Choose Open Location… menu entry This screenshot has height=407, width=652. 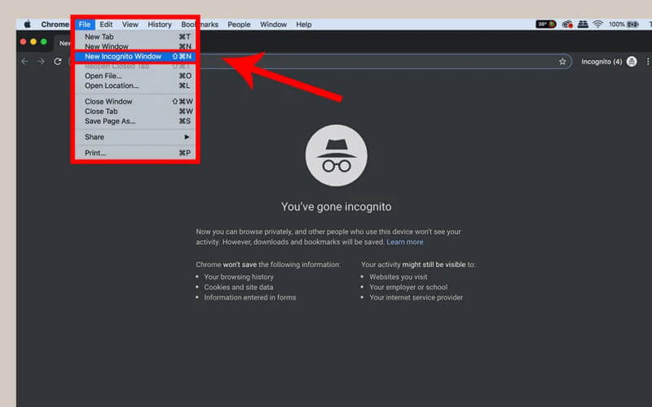(135, 86)
